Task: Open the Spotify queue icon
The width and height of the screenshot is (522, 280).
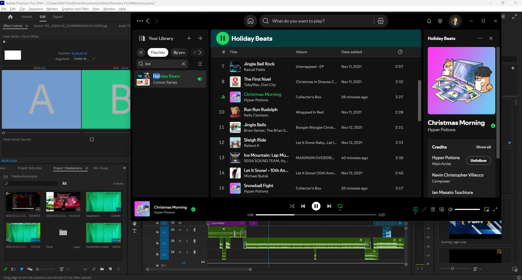Action: pos(433,209)
